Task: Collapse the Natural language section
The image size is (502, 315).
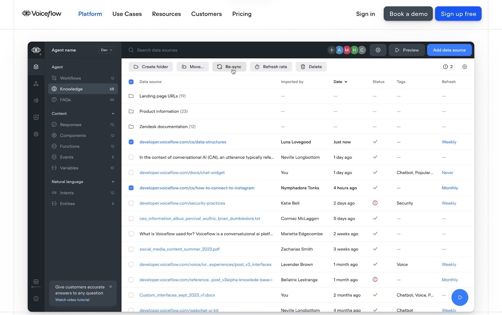Action: pos(113,182)
